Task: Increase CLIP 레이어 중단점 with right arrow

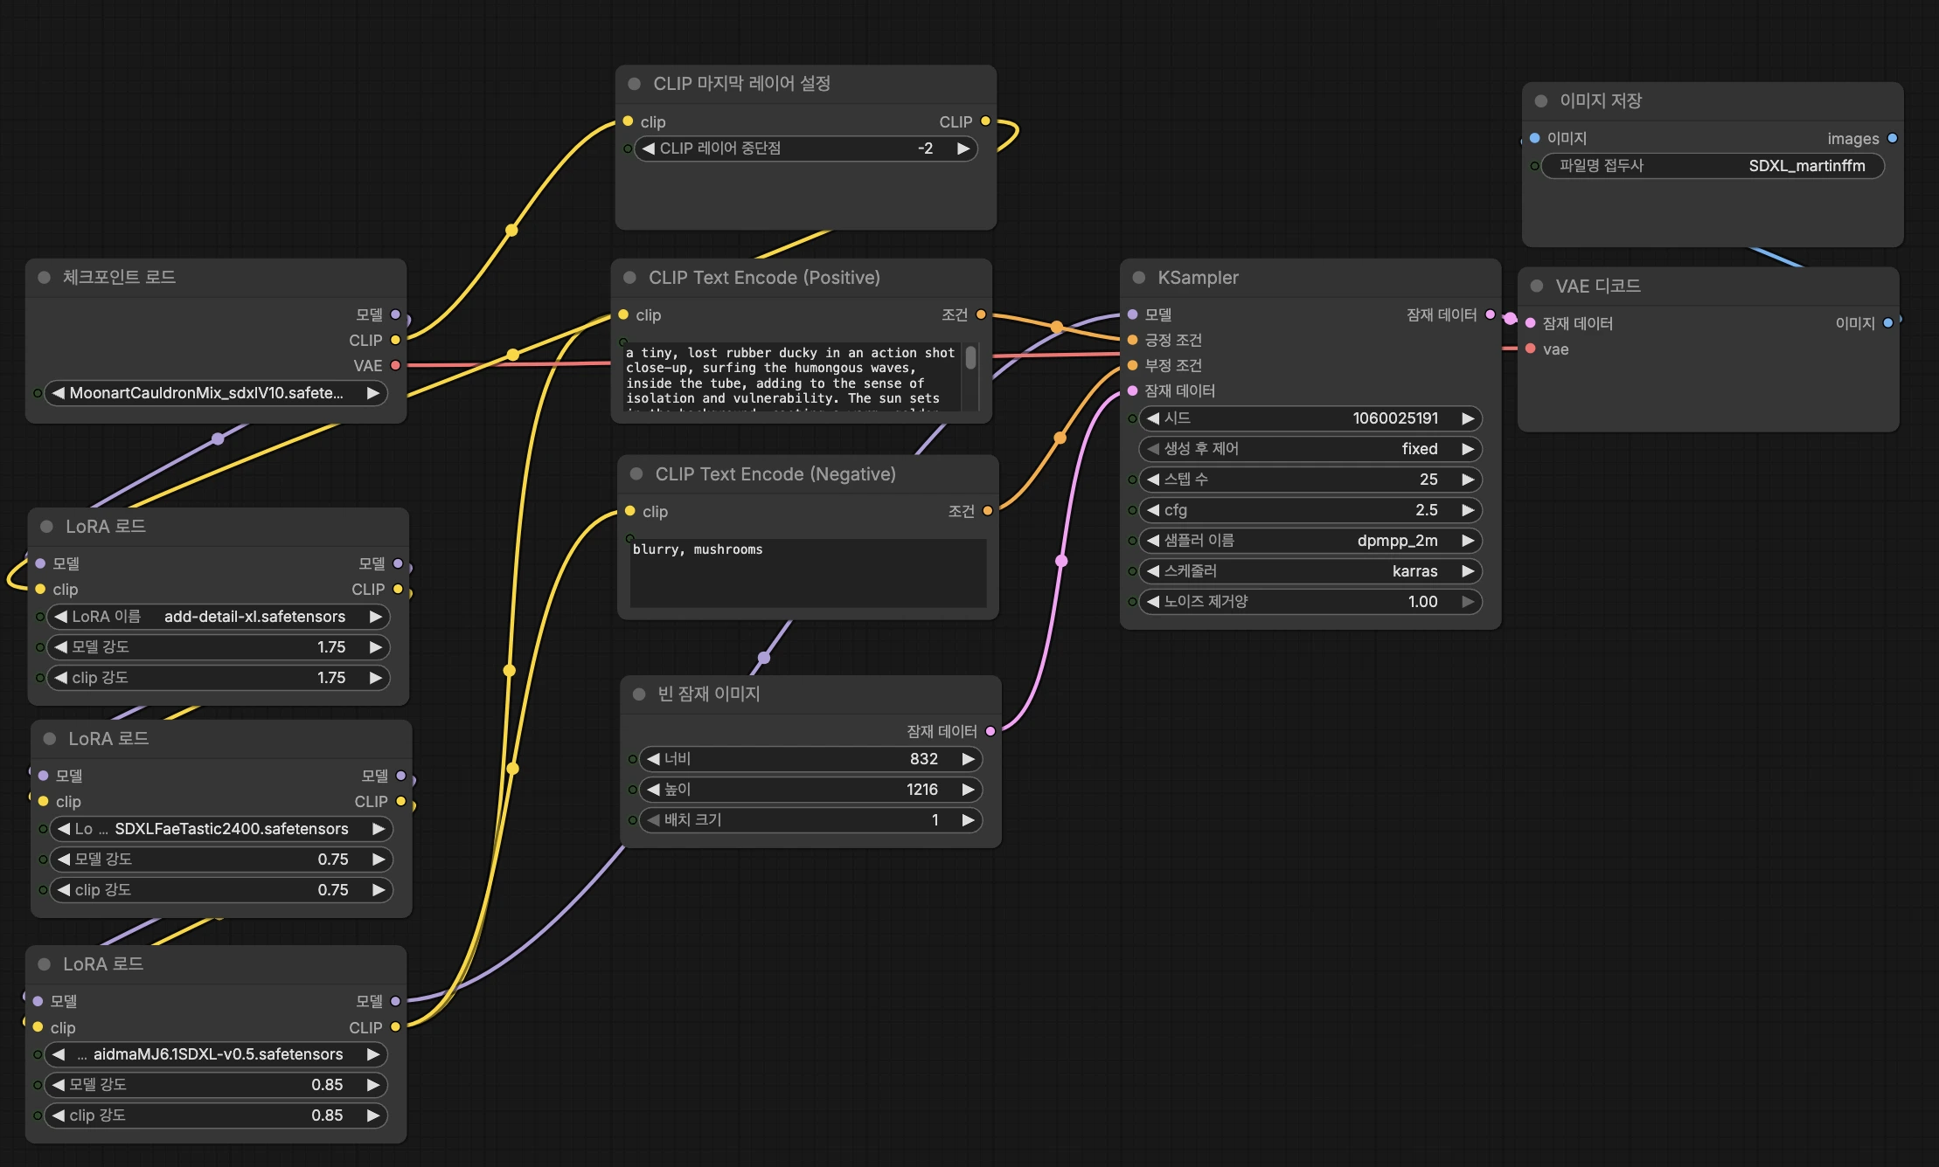Action: tap(963, 148)
